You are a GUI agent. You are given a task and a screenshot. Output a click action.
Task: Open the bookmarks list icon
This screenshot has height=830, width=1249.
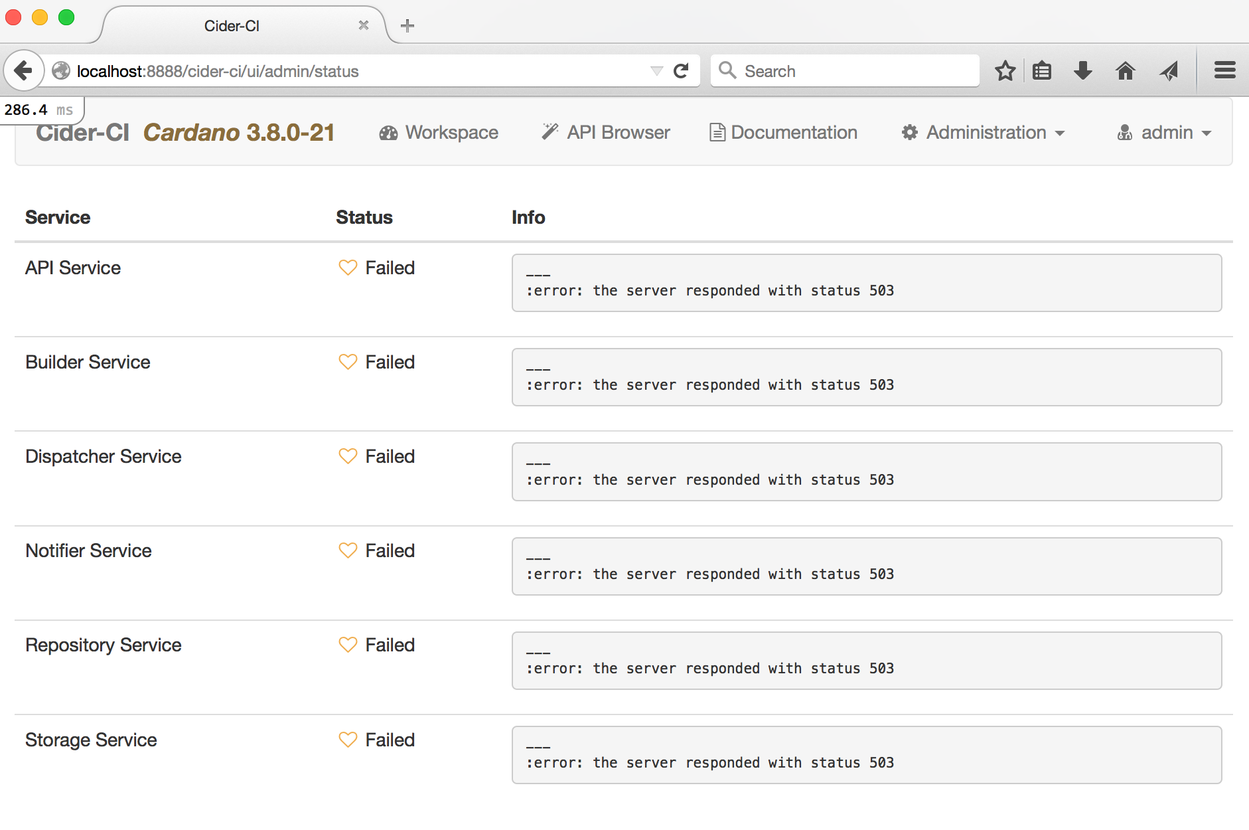(1042, 70)
